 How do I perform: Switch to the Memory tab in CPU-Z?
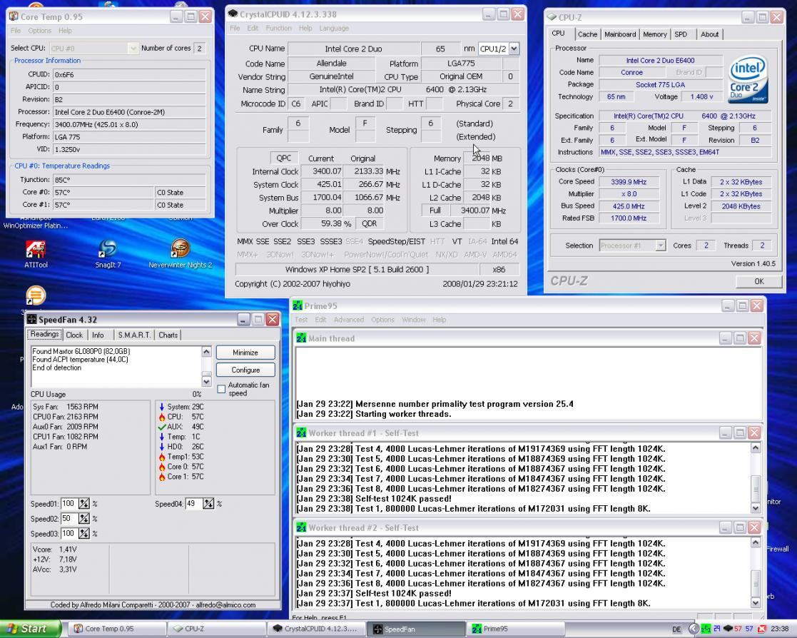click(655, 34)
